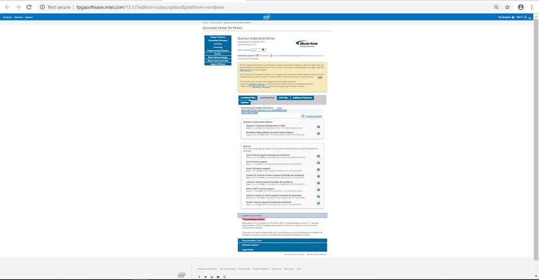
Task: Open the YouTube icon in the footer
Action: click(218, 277)
